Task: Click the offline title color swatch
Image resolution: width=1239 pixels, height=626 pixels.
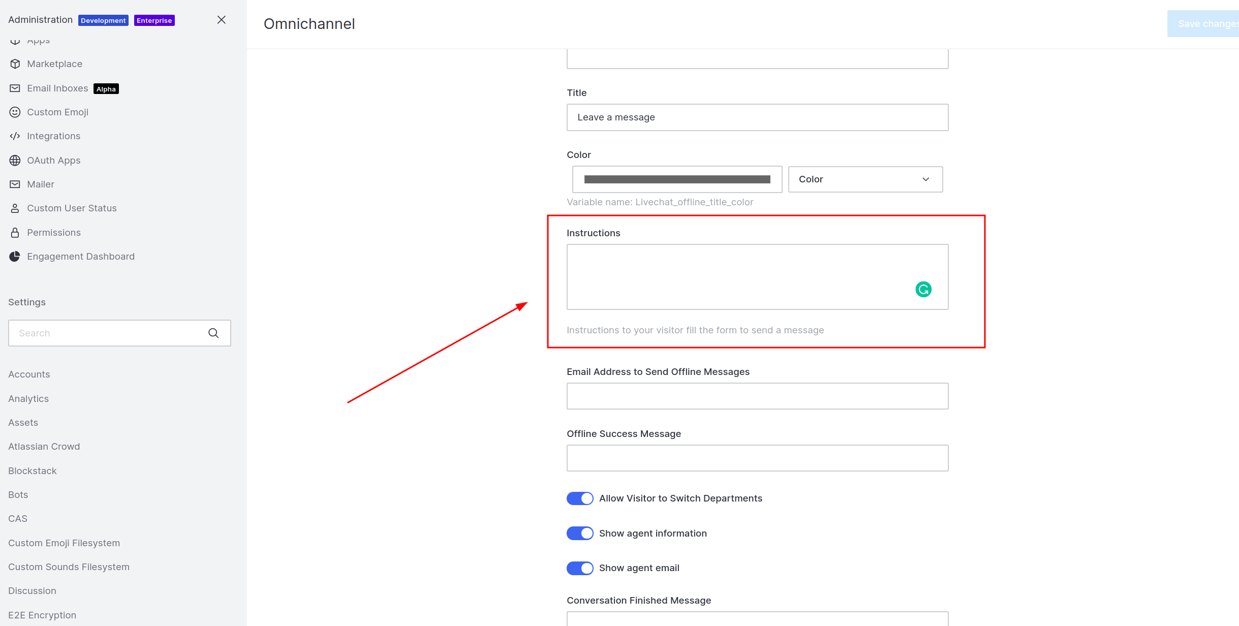Action: [x=677, y=179]
